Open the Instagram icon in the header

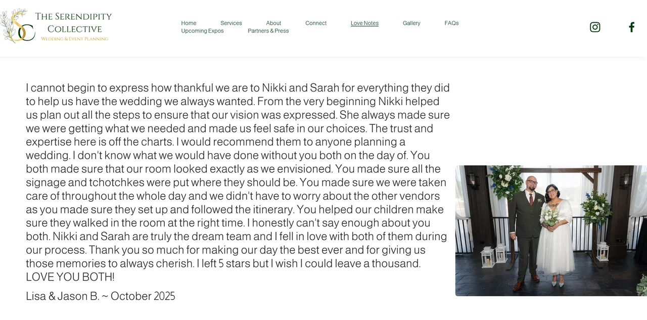point(595,27)
